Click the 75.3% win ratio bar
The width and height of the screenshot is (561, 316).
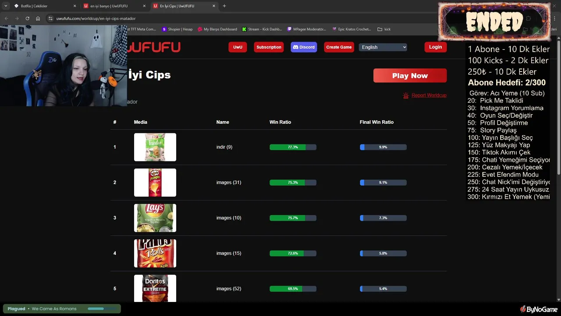[293, 183]
